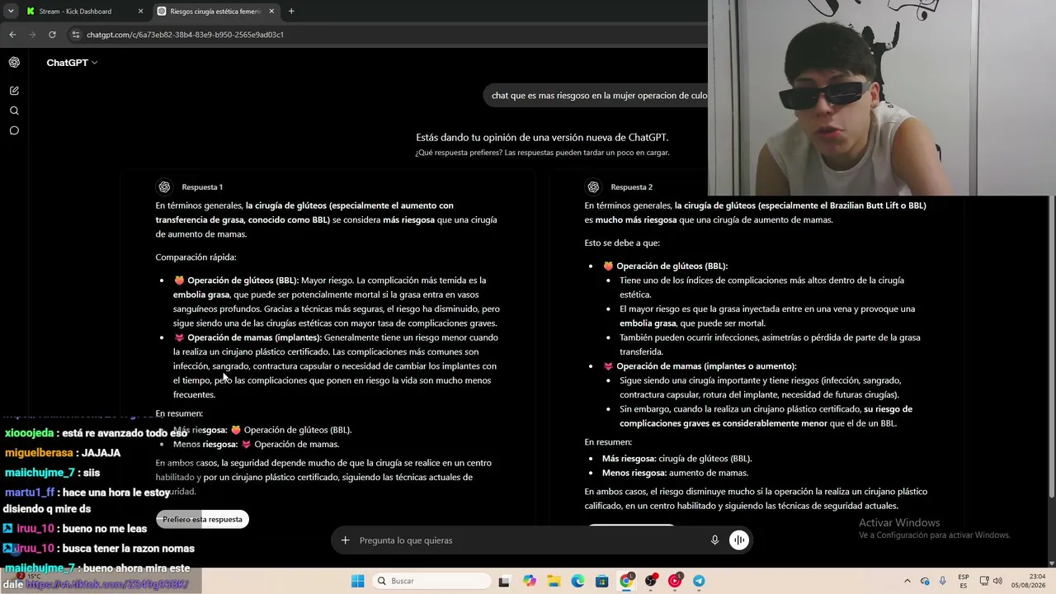Open the red circular app left of Telegram
The height and width of the screenshot is (594, 1056).
tap(675, 581)
